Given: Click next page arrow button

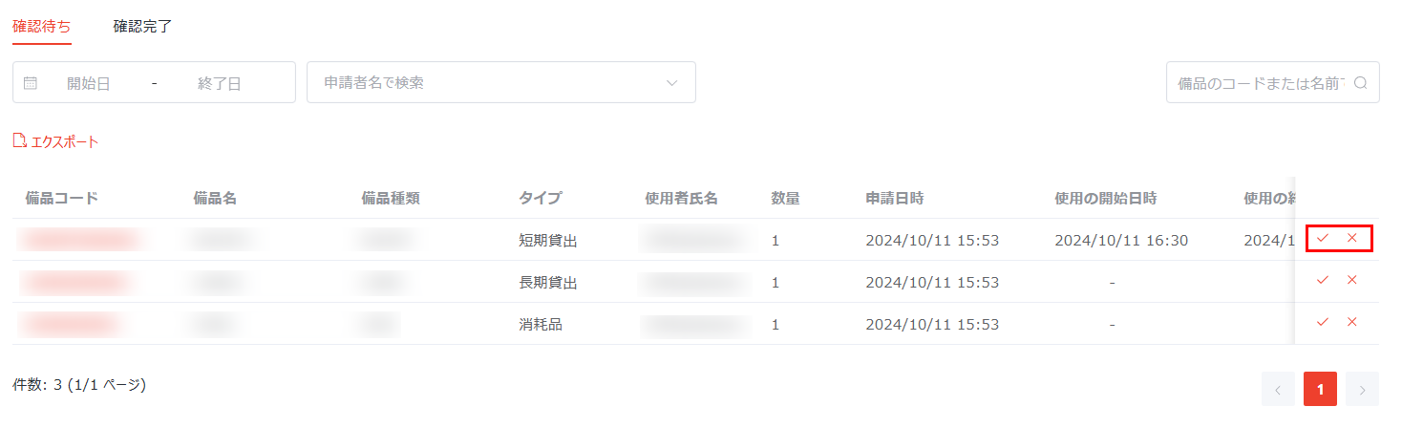Looking at the screenshot, I should pyautogui.click(x=1363, y=389).
